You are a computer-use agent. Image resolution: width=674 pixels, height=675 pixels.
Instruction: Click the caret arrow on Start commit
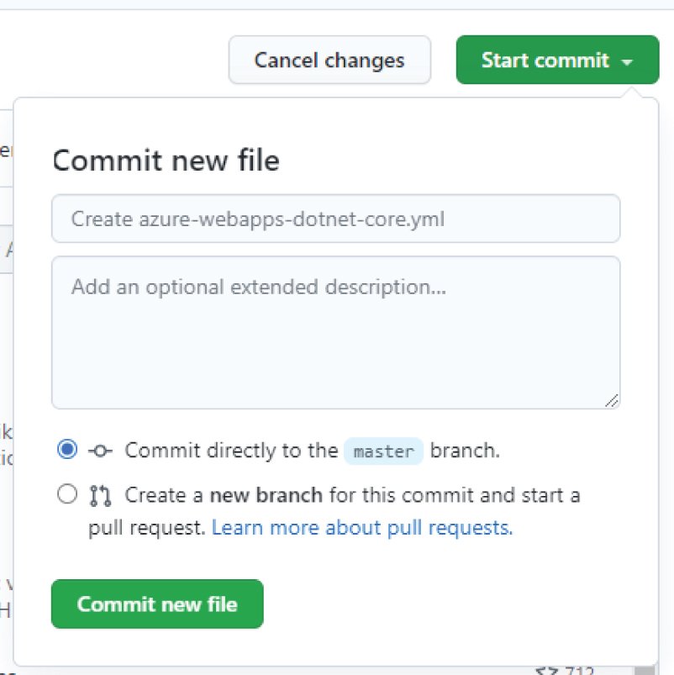(627, 61)
